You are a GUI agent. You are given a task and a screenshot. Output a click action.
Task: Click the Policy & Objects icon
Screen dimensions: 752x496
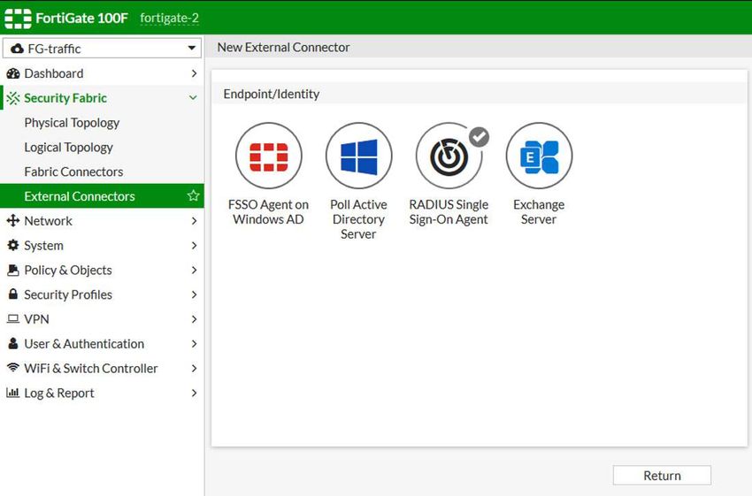[x=13, y=270]
